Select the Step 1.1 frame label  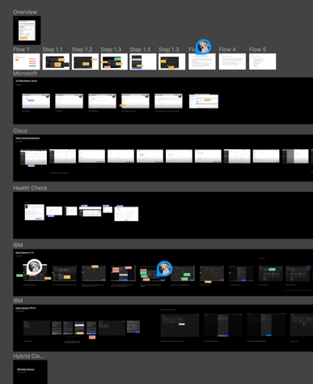point(53,49)
